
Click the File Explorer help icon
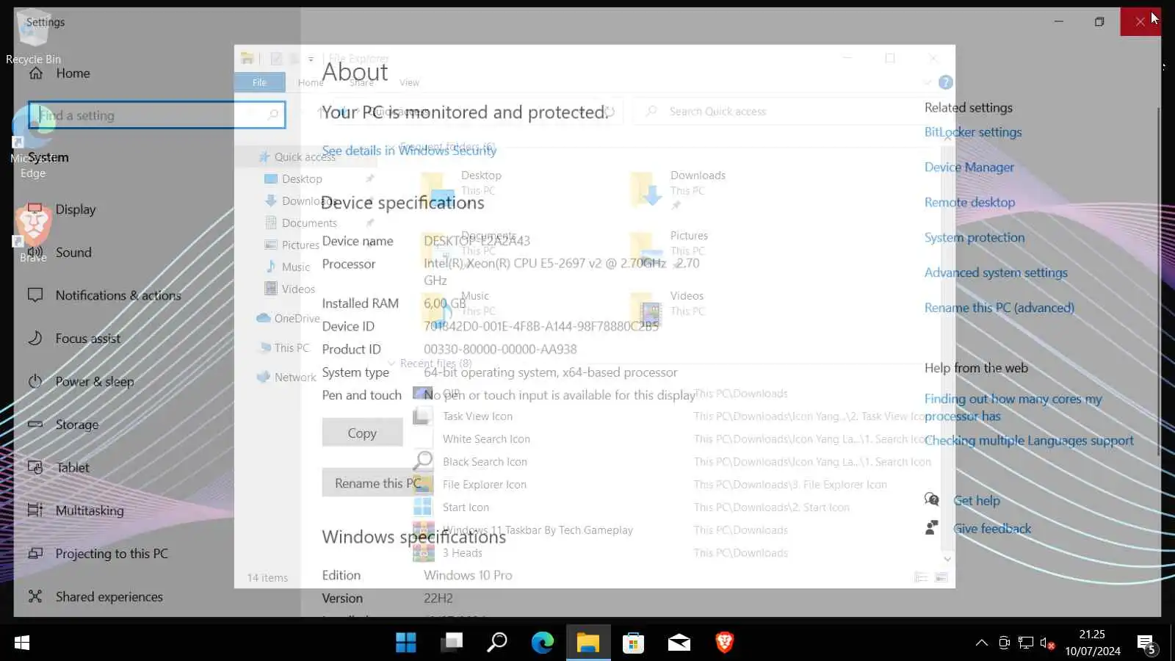[946, 82]
